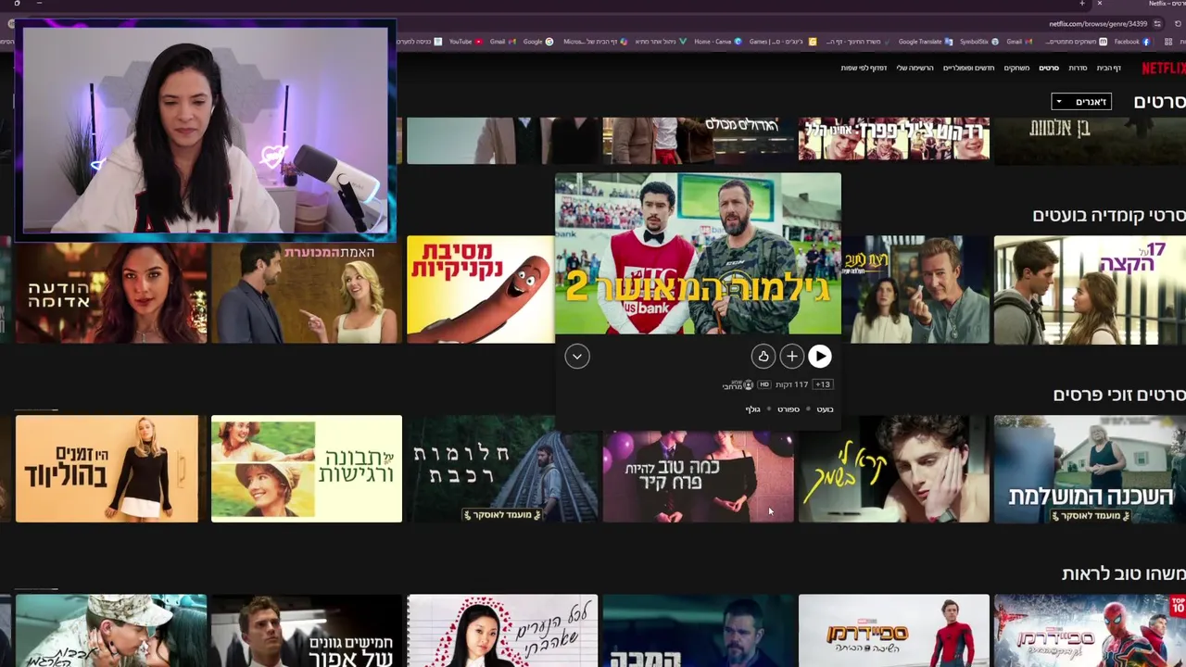Screen dimensions: 1186x667
Task: Open the Spider-Man השיבה הביתה thumbnail
Action: pos(894,631)
